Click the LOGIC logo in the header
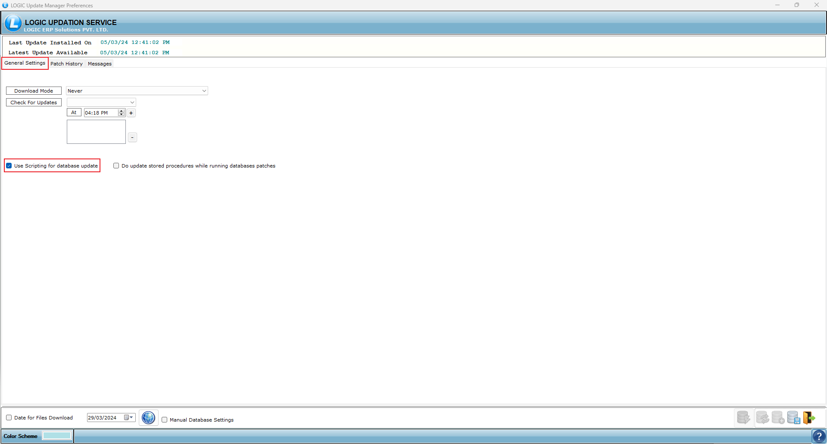Image resolution: width=827 pixels, height=444 pixels. pyautogui.click(x=13, y=23)
